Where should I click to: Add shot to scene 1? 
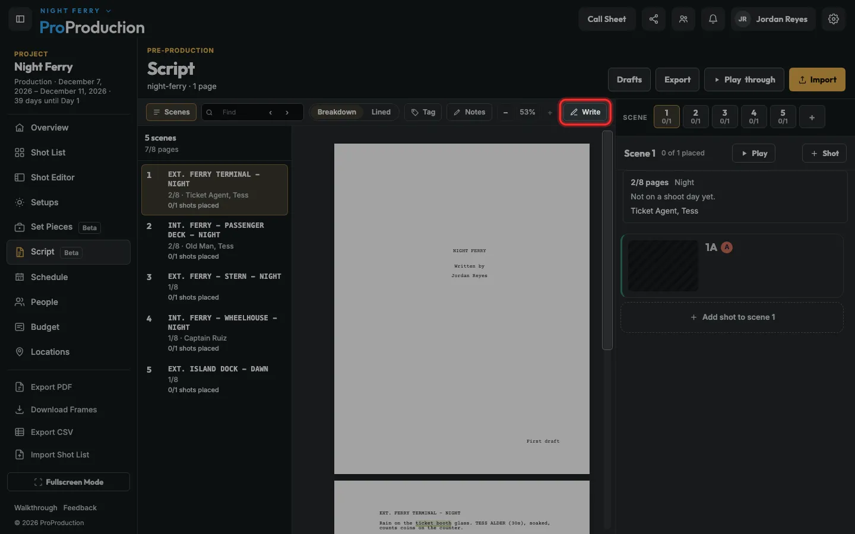point(732,317)
